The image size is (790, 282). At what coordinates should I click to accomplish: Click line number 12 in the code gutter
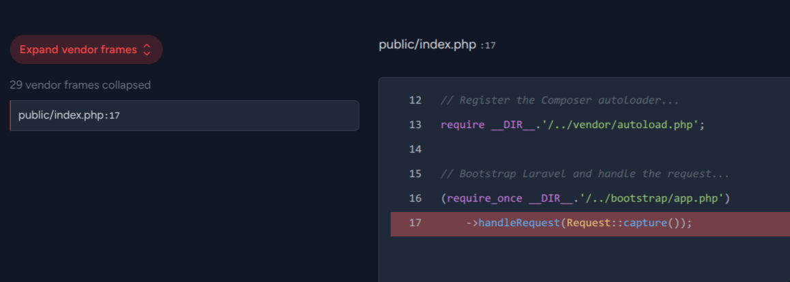coord(415,100)
